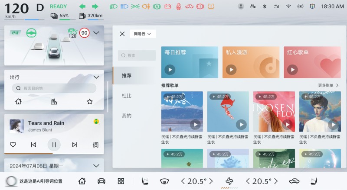347x190 pixels.
Task: Toggle right seat heating icon
Action: [314, 181]
